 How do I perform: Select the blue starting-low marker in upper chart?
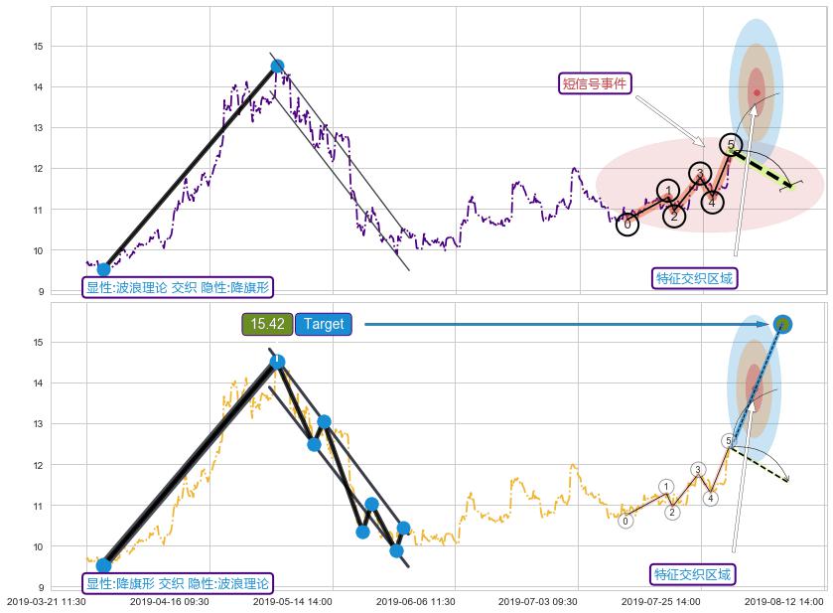tap(103, 269)
